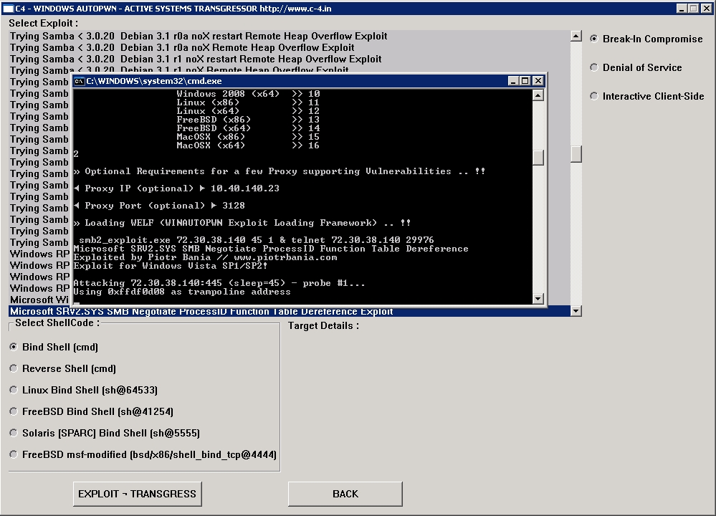The image size is (716, 516).
Task: Click the 'Windows 2008 (x64) >> 10' entry
Action: click(x=248, y=94)
